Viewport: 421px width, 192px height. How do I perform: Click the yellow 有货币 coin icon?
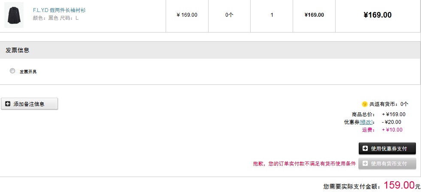[365, 104]
